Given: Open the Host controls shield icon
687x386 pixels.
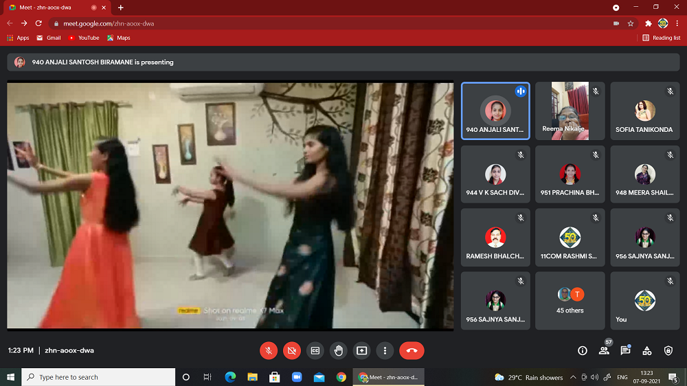Looking at the screenshot, I should [x=668, y=350].
